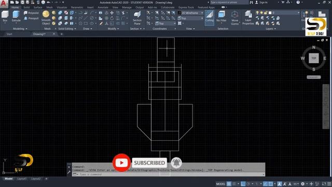Click the layer color white swatch
The width and height of the screenshot is (332, 187).
pyautogui.click(x=270, y=12)
